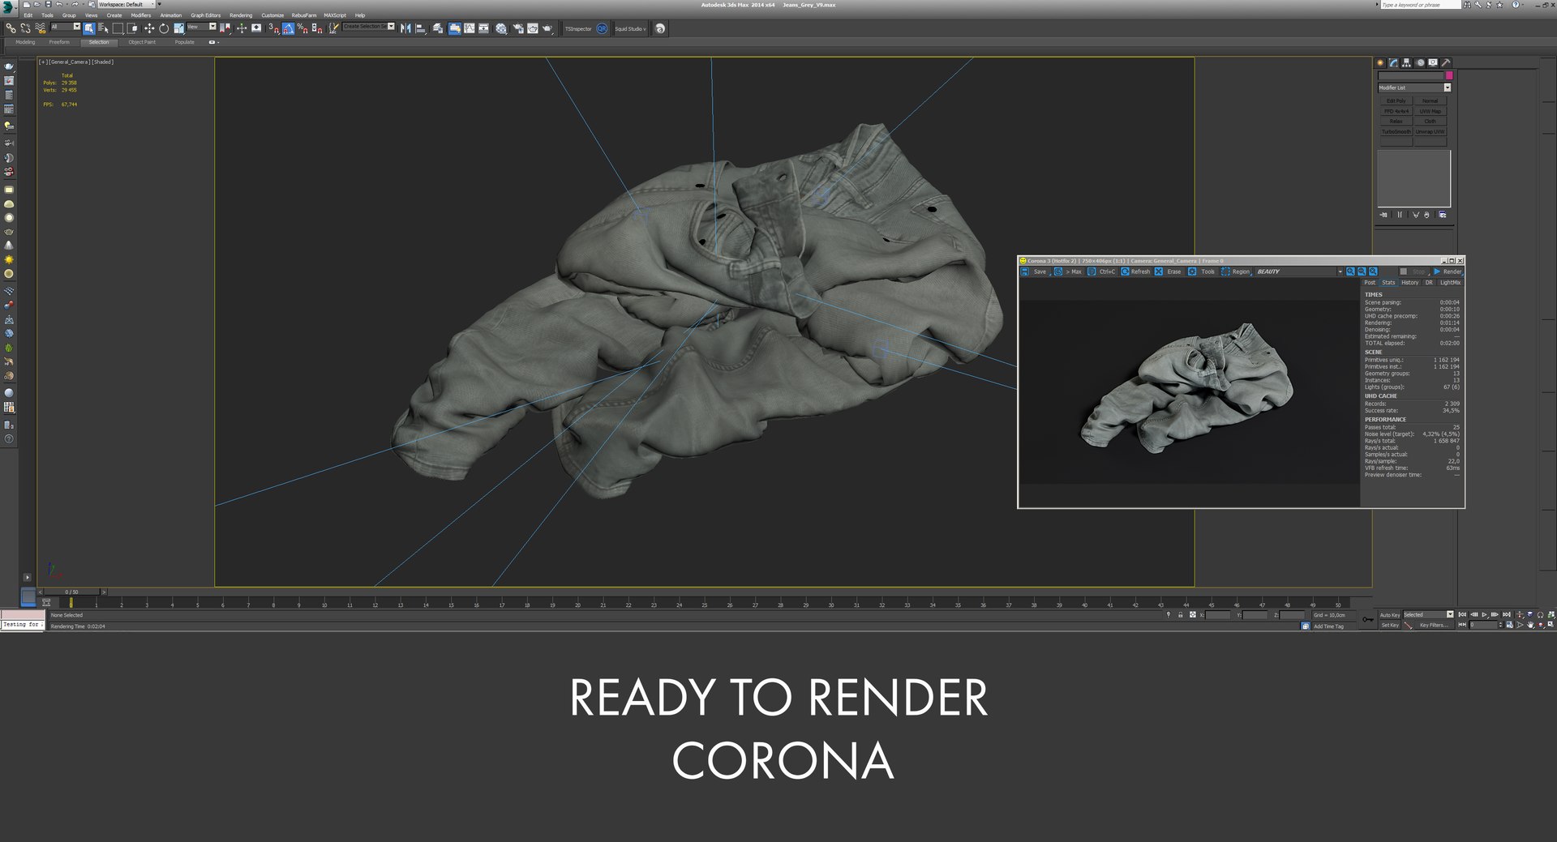Click Key Filters button
This screenshot has width=1557, height=842.
tap(1434, 625)
